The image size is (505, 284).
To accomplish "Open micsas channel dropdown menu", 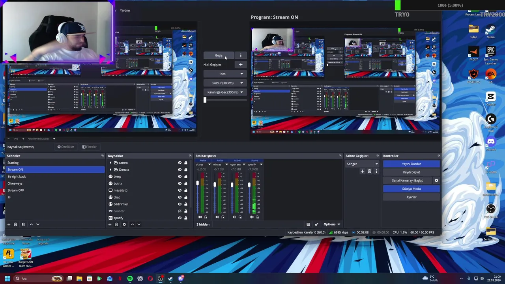I will tap(226, 164).
